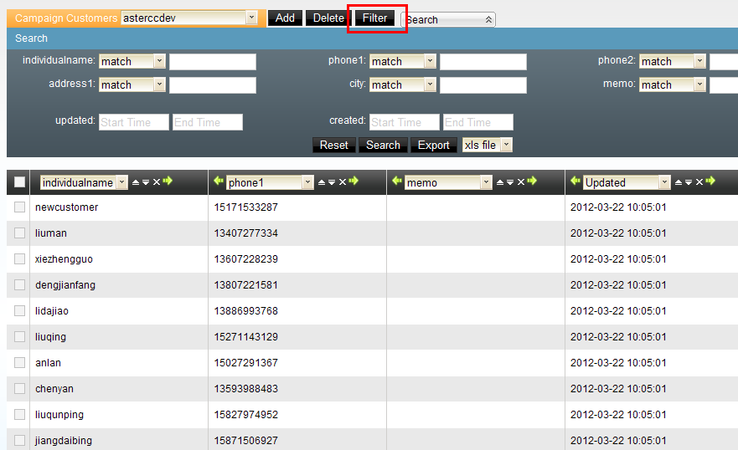Move phone1 column left with green arrow
The image size is (738, 450).
pyautogui.click(x=219, y=182)
